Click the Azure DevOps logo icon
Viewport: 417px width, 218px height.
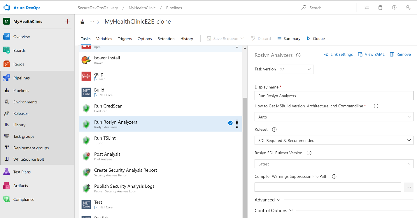(7, 8)
